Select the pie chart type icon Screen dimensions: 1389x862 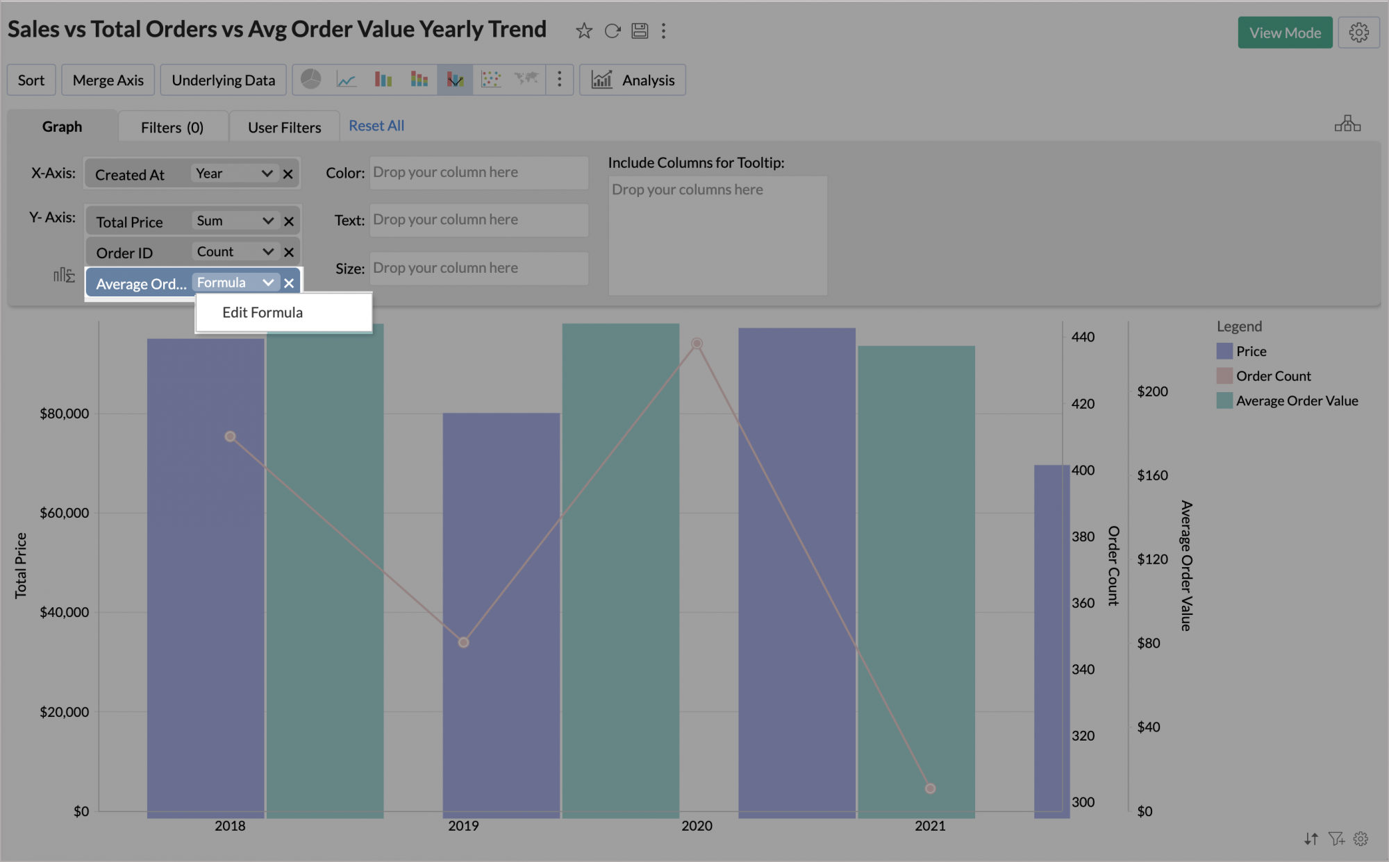pos(310,80)
